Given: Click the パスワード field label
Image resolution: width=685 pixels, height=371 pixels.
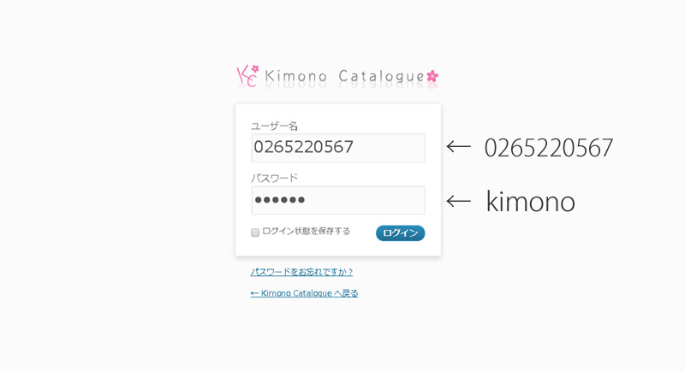Looking at the screenshot, I should click(x=274, y=178).
